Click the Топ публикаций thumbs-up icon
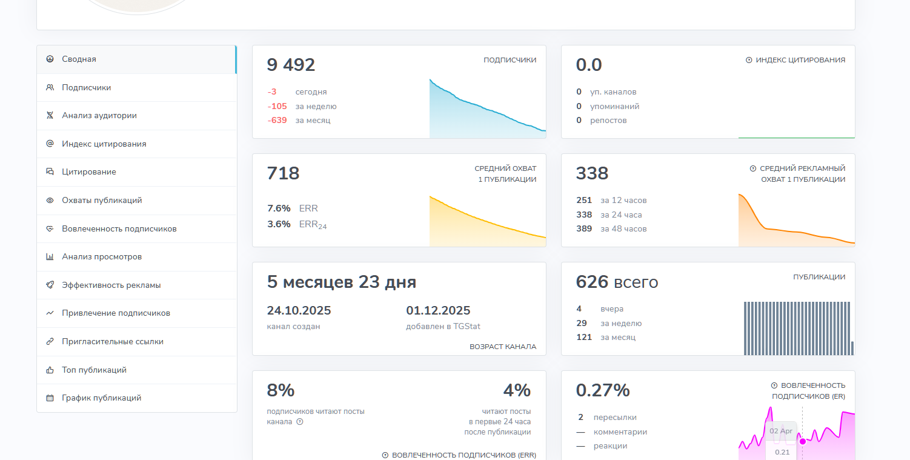The height and width of the screenshot is (460, 910). 50,370
